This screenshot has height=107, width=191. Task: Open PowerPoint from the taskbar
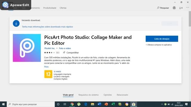click(x=106, y=104)
